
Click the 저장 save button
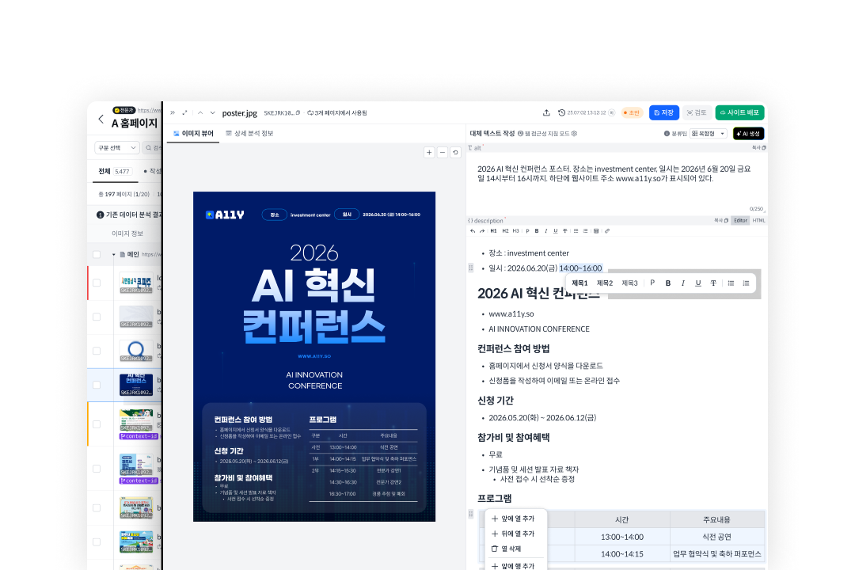point(664,112)
